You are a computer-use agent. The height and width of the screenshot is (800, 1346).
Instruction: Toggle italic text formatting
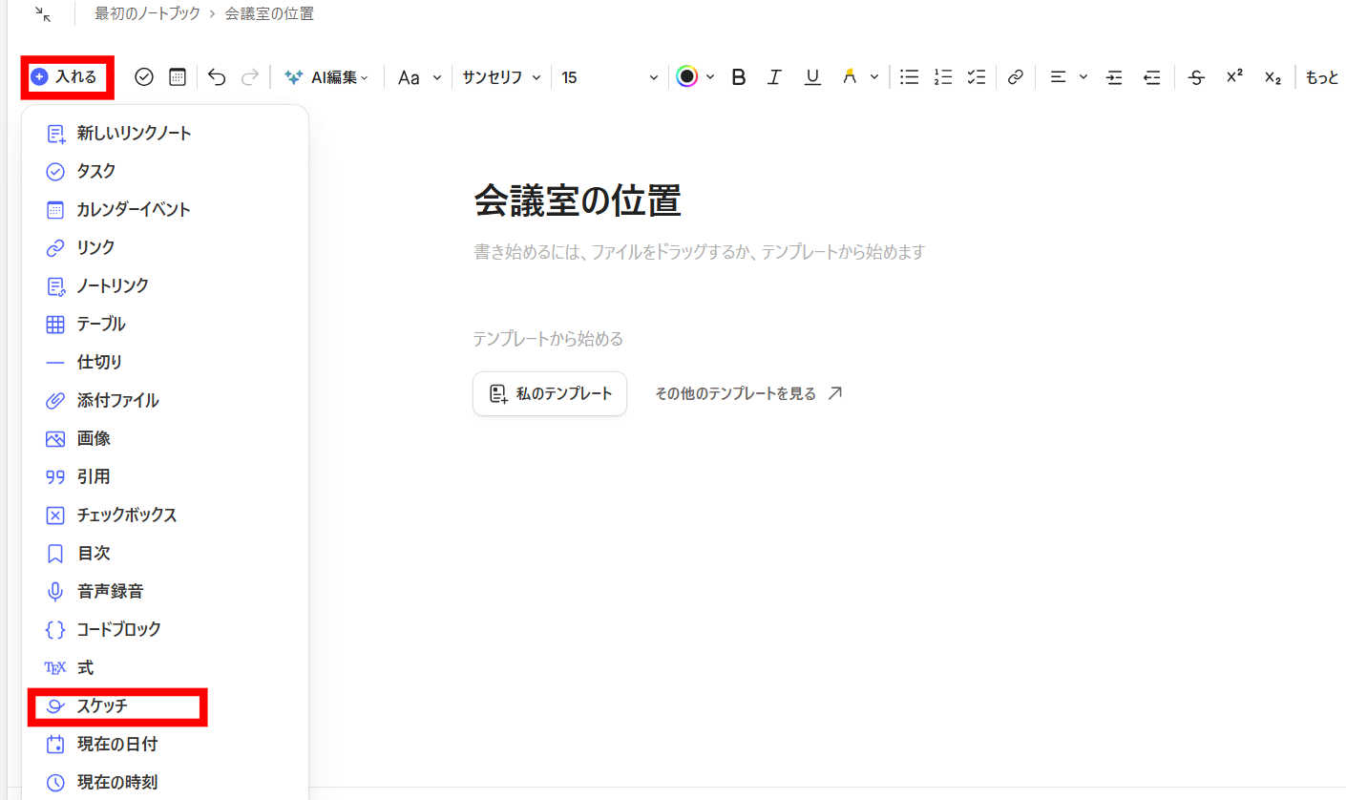coord(774,76)
